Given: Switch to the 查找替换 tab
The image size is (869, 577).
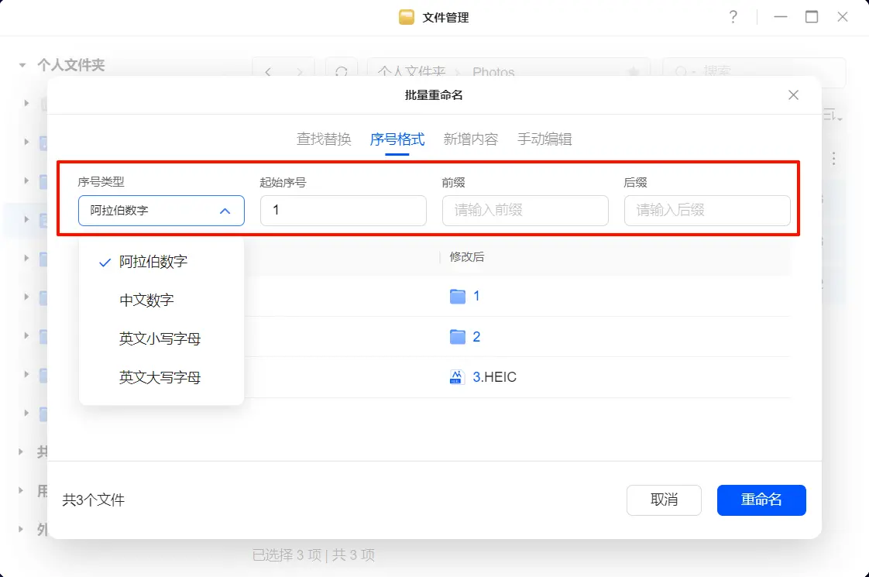Looking at the screenshot, I should coord(324,139).
